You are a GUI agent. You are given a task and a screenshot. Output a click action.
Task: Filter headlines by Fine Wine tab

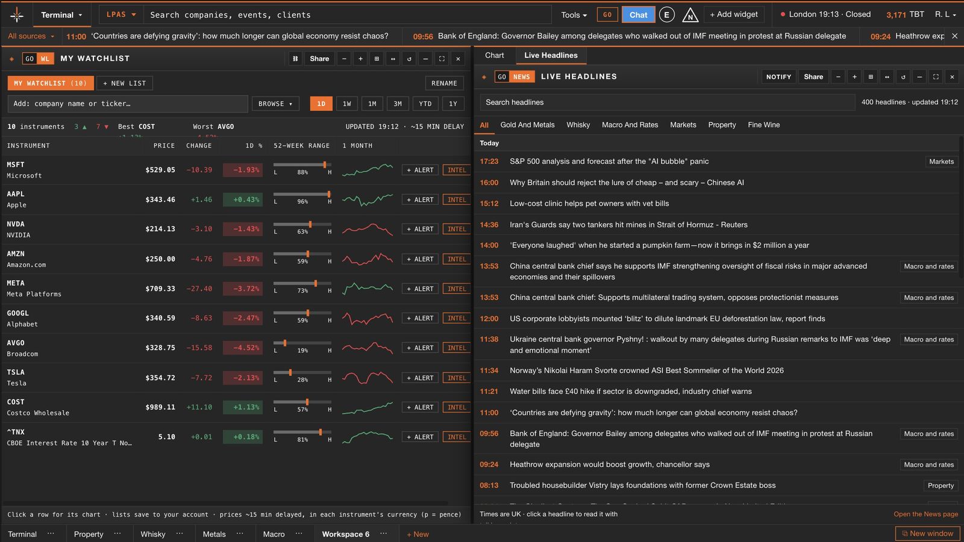click(763, 125)
